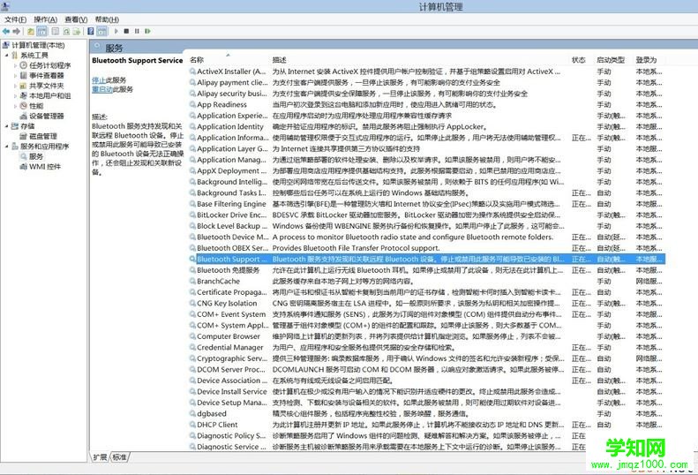The height and width of the screenshot is (475, 698).
Task: Select the Credential Manager service
Action: coord(427,347)
